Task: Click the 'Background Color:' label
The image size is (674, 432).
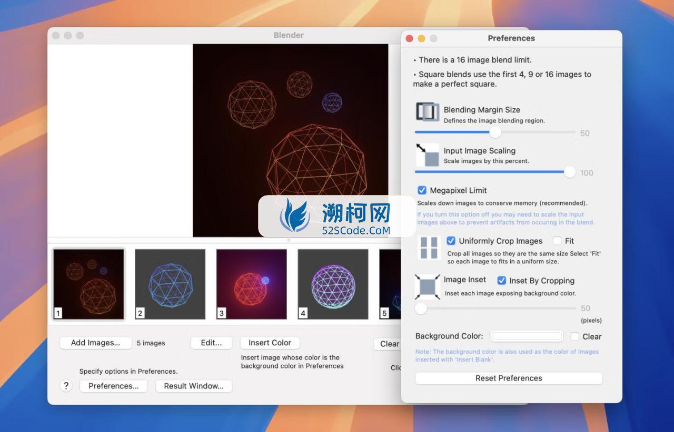Action: [449, 336]
